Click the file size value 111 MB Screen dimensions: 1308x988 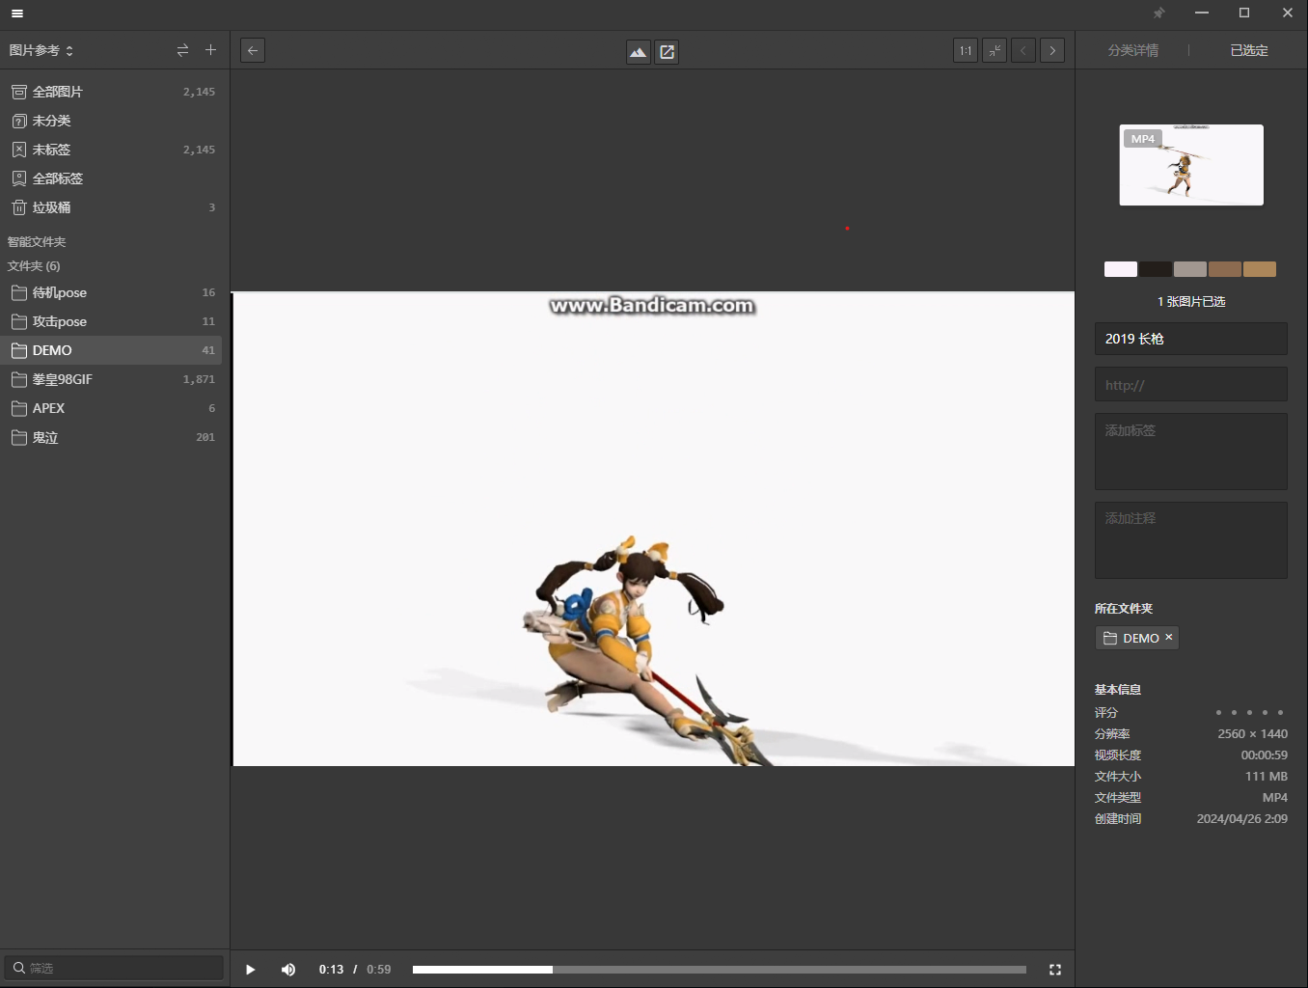[1266, 777]
